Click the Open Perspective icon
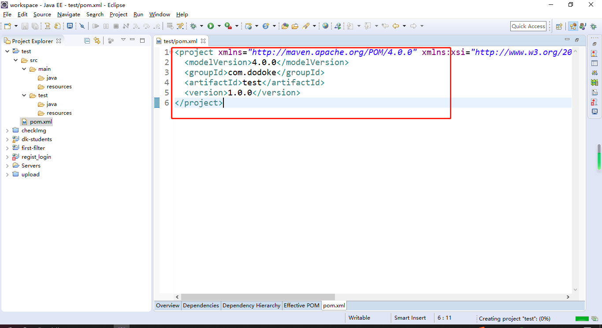 pyautogui.click(x=559, y=26)
